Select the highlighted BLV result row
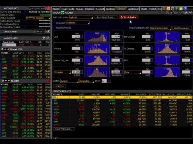Image resolution: width=193 pixels, height=144 pixels. 122,97
